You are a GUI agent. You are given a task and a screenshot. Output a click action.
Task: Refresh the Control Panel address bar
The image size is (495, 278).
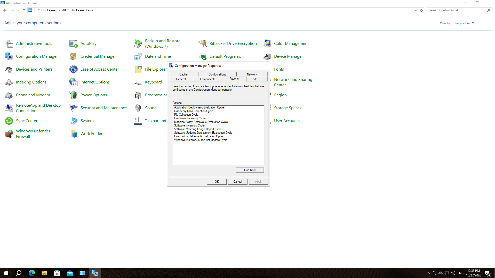[421, 11]
